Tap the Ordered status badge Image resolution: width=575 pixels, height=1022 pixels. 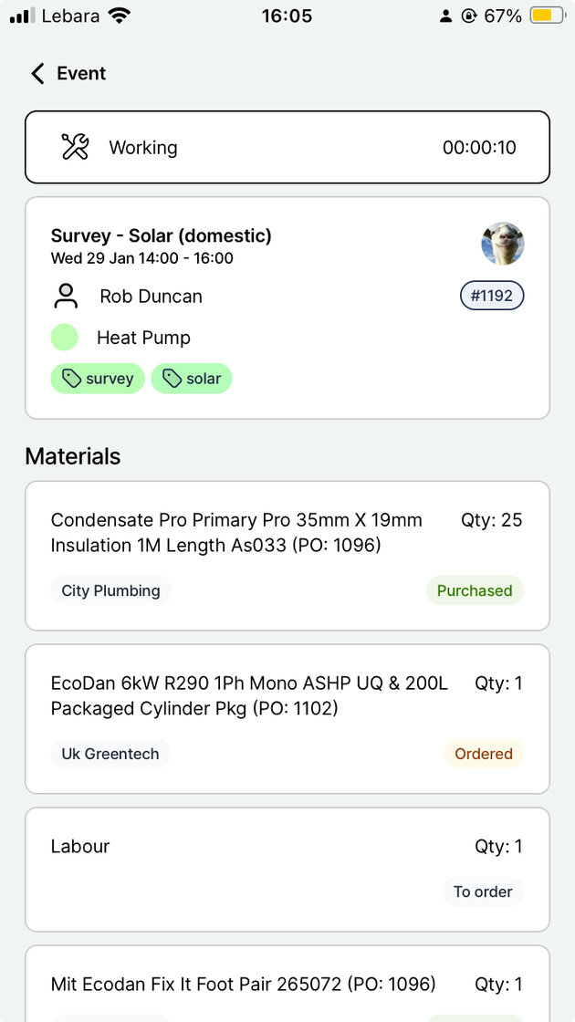(x=484, y=754)
